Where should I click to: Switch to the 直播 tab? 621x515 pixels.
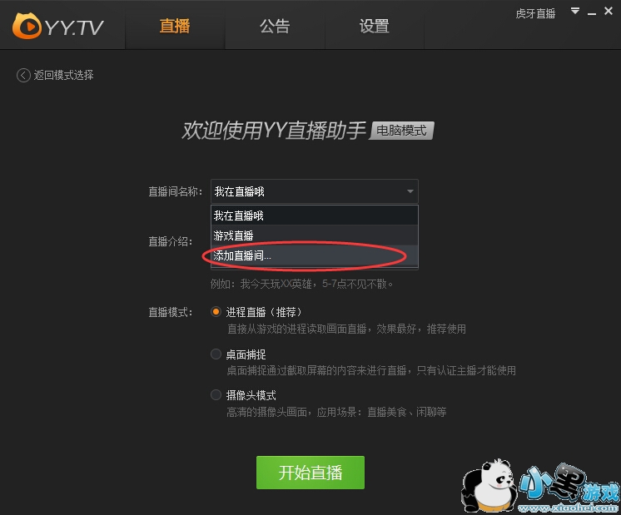click(175, 26)
